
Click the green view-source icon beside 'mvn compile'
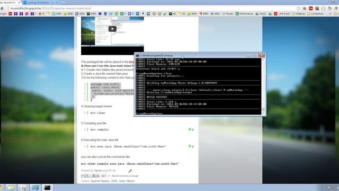[190, 129]
